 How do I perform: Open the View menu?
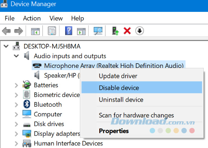56,18
